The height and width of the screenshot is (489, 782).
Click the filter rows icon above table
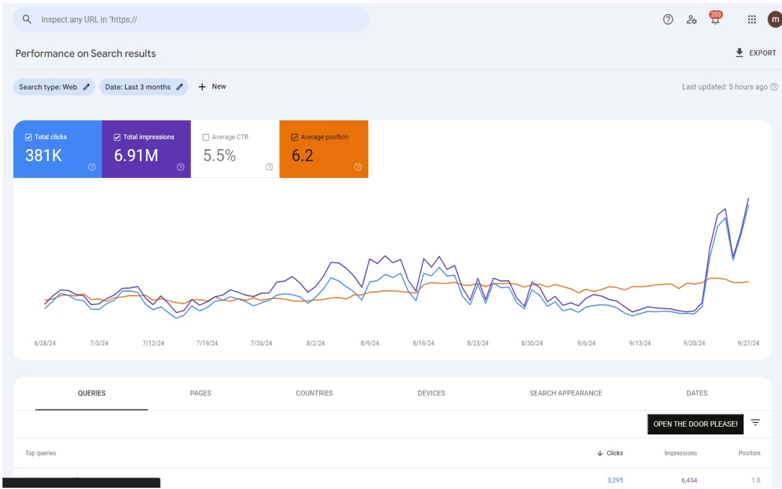pos(756,422)
